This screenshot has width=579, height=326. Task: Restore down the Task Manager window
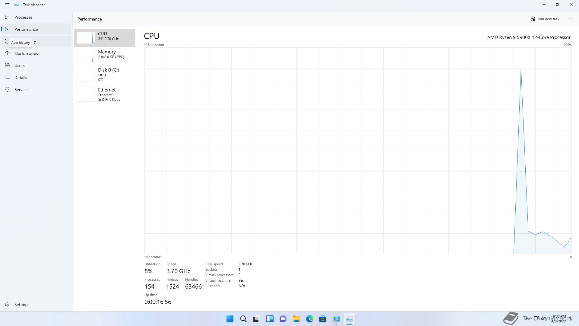(x=558, y=5)
